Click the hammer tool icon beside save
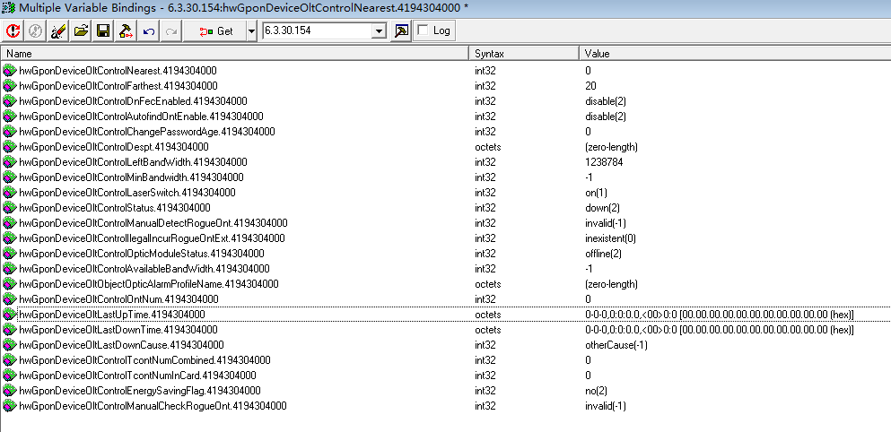This screenshot has width=891, height=432. [x=126, y=31]
